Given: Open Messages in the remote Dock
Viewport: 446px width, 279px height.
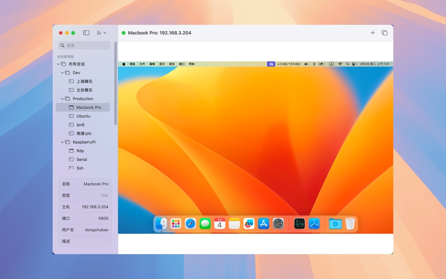Looking at the screenshot, I should pyautogui.click(x=205, y=224).
